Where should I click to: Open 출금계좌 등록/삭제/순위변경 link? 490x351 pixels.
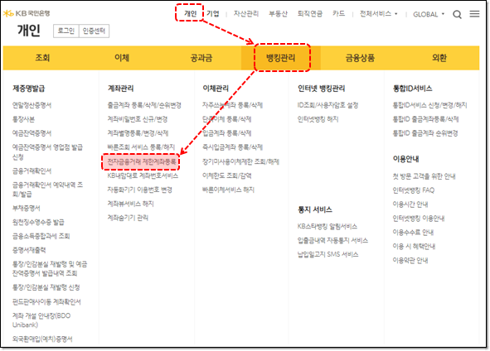point(144,105)
